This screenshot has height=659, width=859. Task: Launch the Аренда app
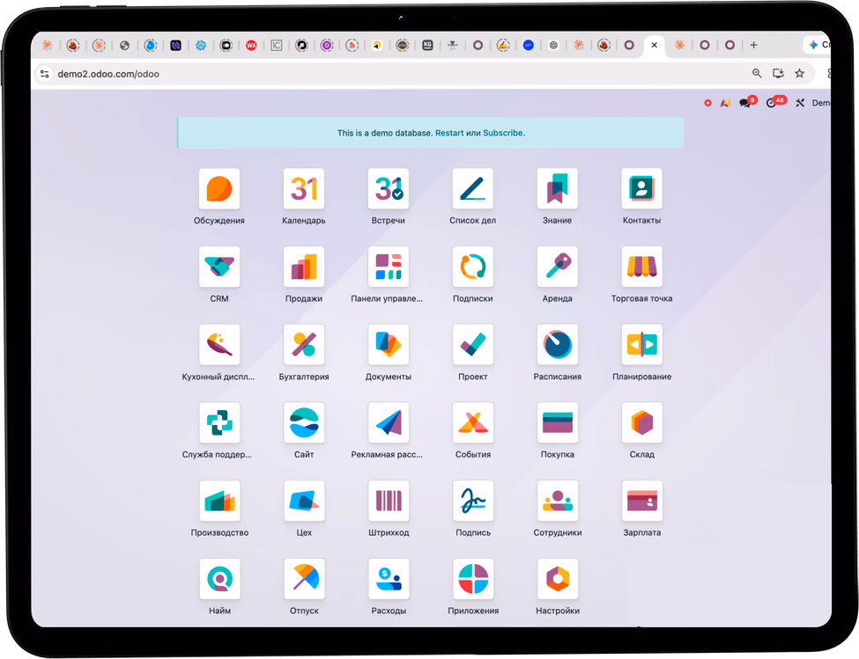pos(557,267)
